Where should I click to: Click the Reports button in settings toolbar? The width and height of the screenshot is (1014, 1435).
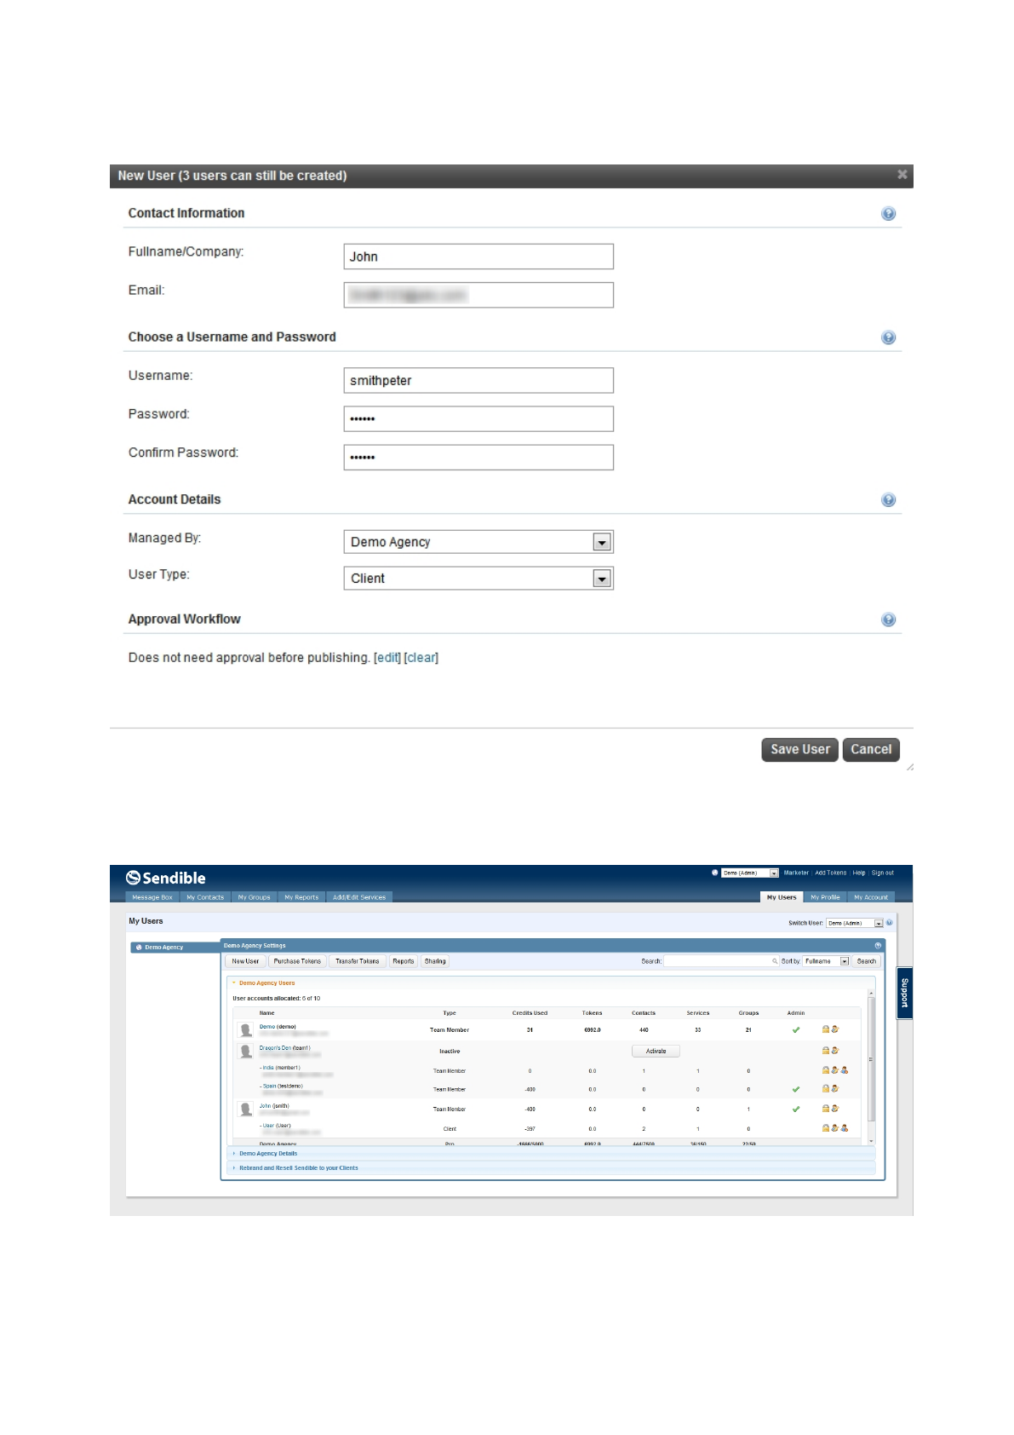click(404, 961)
